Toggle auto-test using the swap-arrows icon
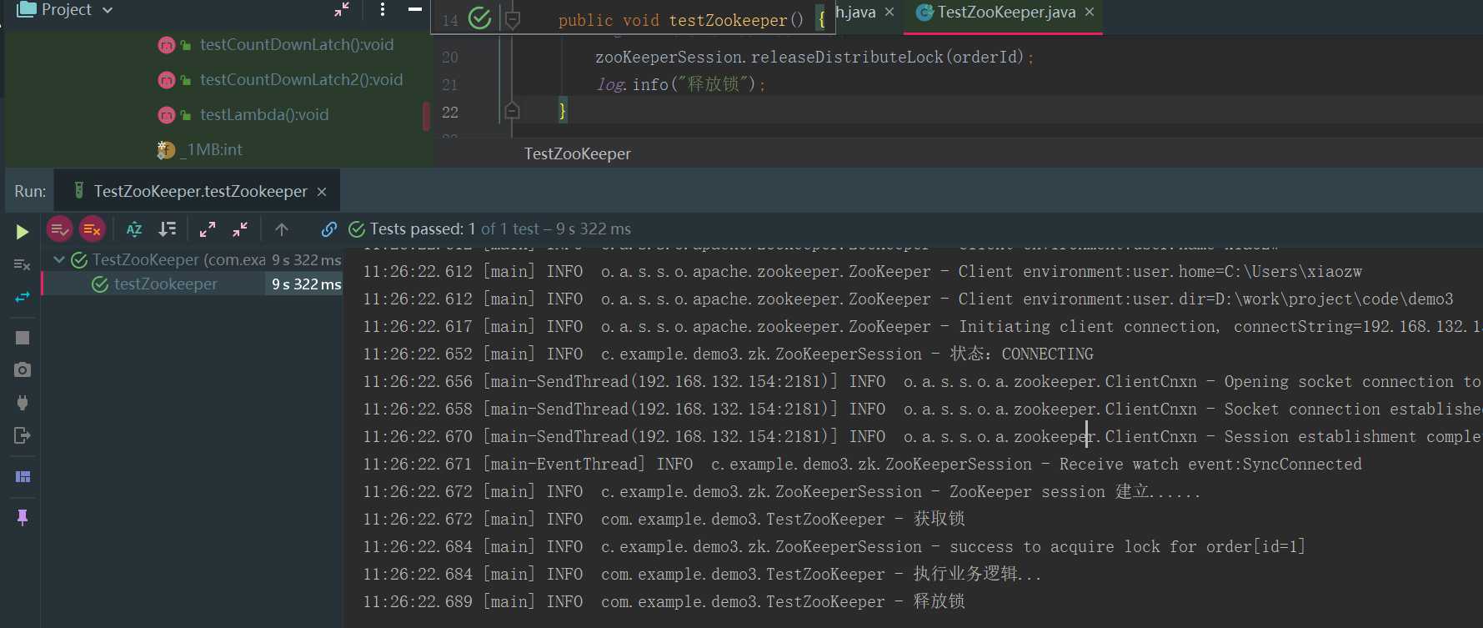The image size is (1483, 628). [x=23, y=297]
